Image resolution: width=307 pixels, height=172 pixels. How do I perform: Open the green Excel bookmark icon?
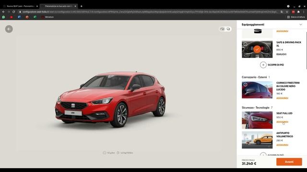click(x=35, y=17)
